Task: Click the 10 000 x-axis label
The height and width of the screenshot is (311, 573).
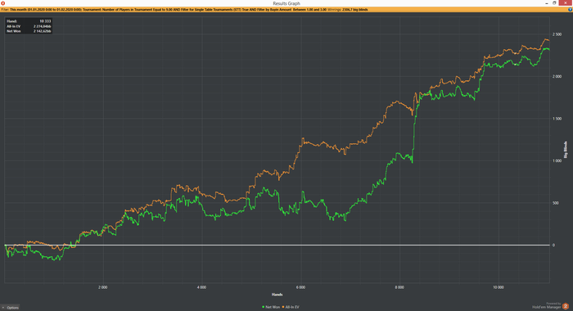Action: coord(498,287)
